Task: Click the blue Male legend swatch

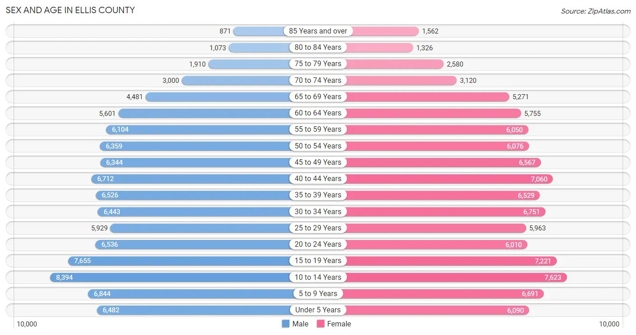Action: 285,324
